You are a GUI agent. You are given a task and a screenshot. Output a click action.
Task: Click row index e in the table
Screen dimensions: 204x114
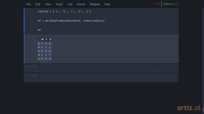pos(39,59)
